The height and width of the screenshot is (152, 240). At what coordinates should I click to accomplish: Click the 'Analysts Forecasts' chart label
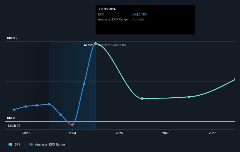click(112, 45)
